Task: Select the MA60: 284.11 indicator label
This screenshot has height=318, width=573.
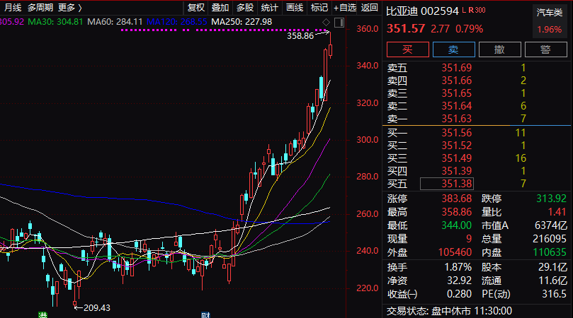Action: tap(115, 22)
